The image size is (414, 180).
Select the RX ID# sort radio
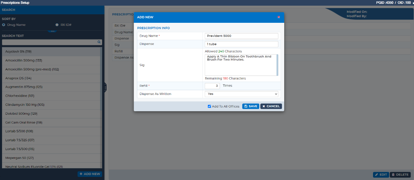pos(57,25)
